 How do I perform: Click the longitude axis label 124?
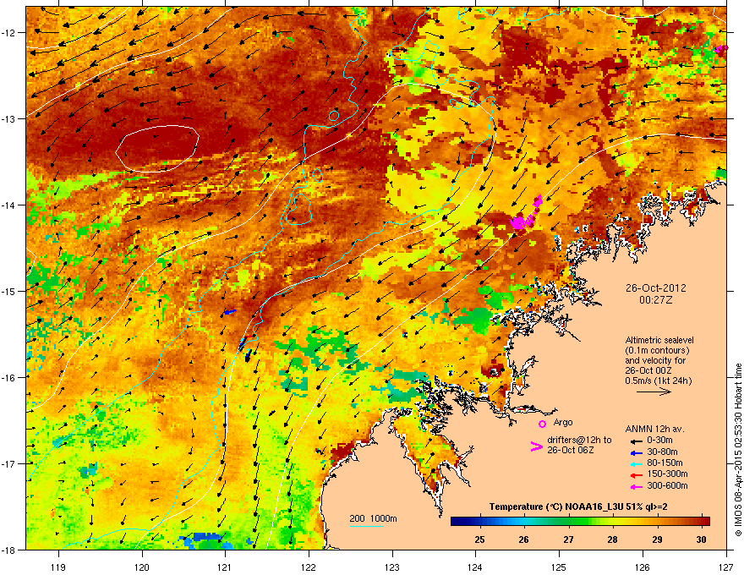click(475, 567)
